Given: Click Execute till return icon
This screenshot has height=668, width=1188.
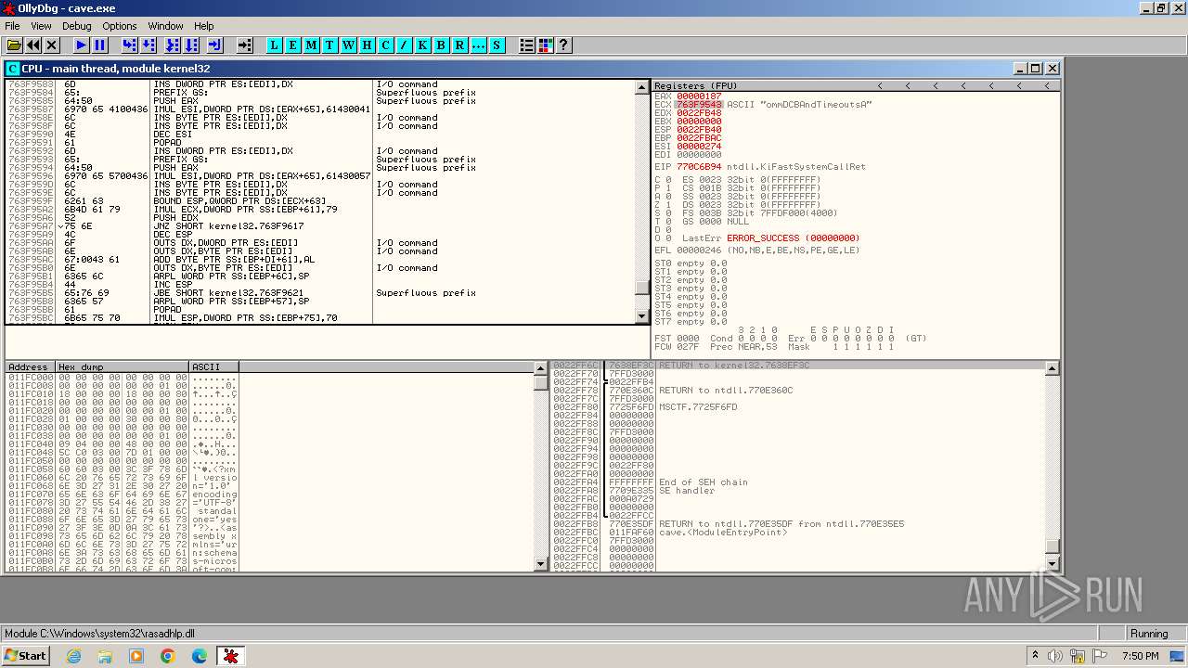Looking at the screenshot, I should (x=215, y=45).
